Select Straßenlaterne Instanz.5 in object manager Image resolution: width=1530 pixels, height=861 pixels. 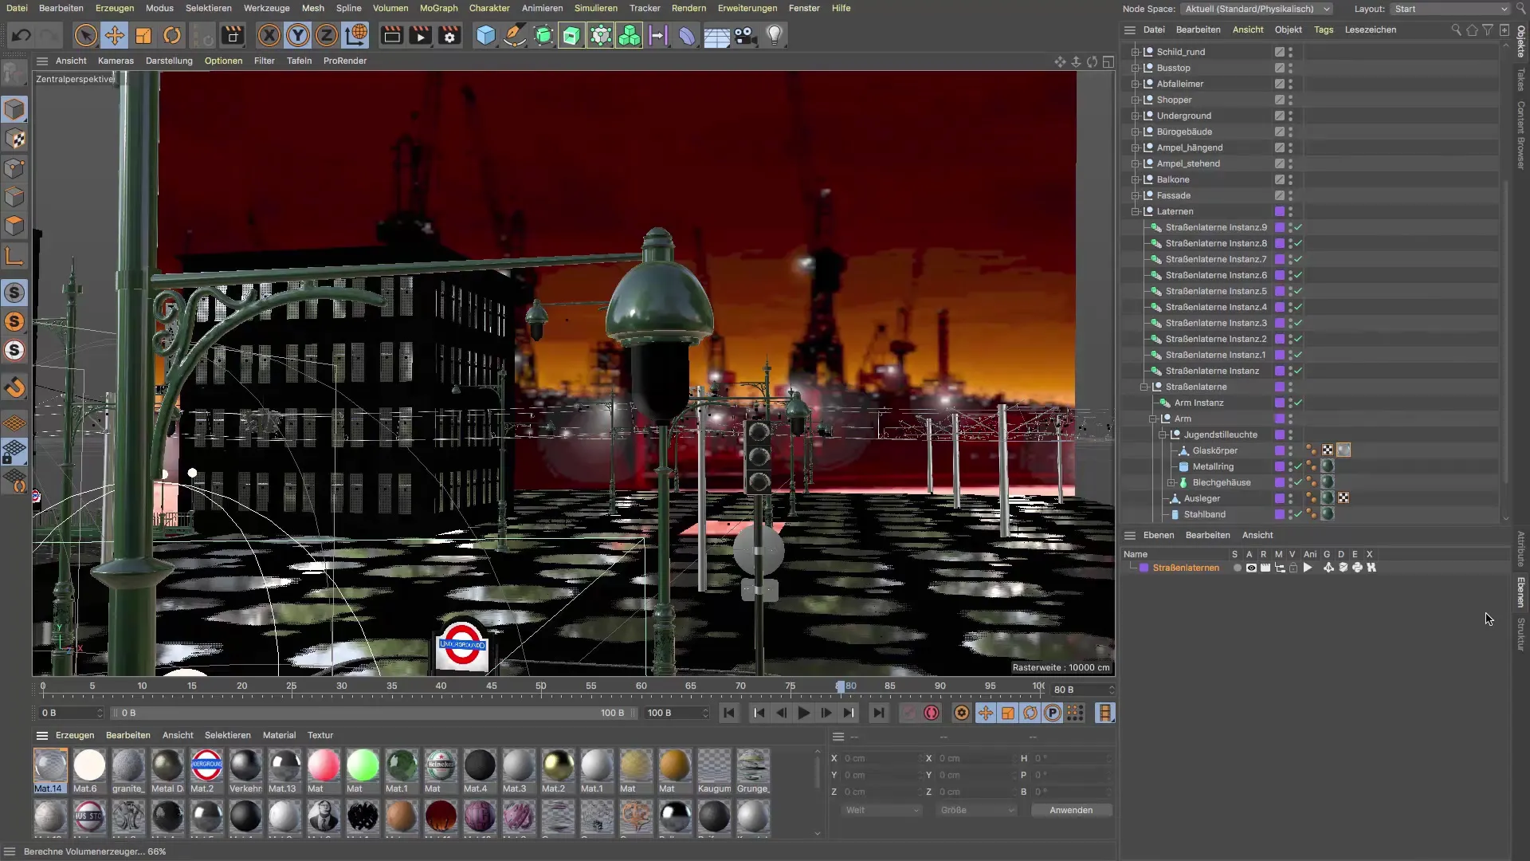[x=1215, y=291]
